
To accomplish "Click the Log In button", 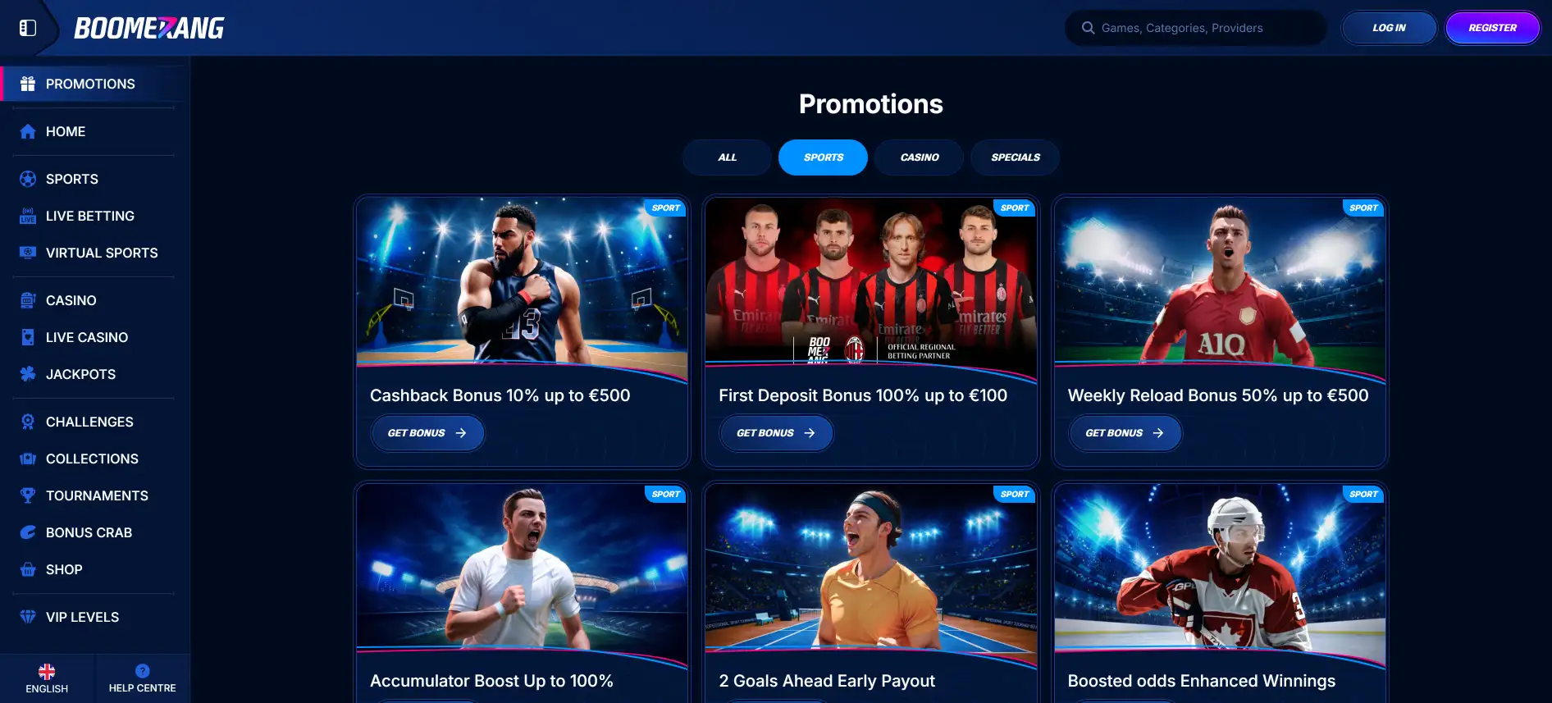I will 1389,28.
